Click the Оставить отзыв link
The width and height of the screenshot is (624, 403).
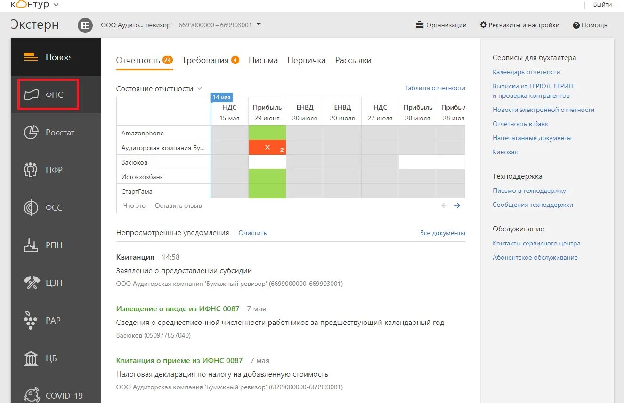click(x=178, y=205)
